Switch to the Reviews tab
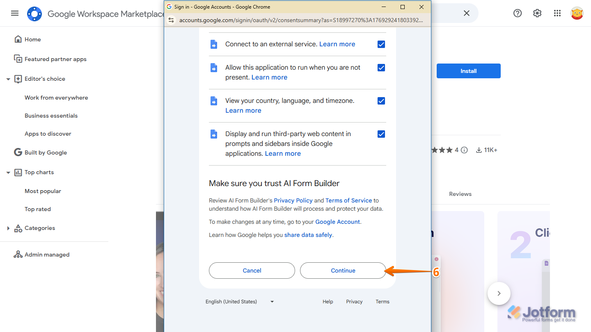The height and width of the screenshot is (332, 591). 460,193
